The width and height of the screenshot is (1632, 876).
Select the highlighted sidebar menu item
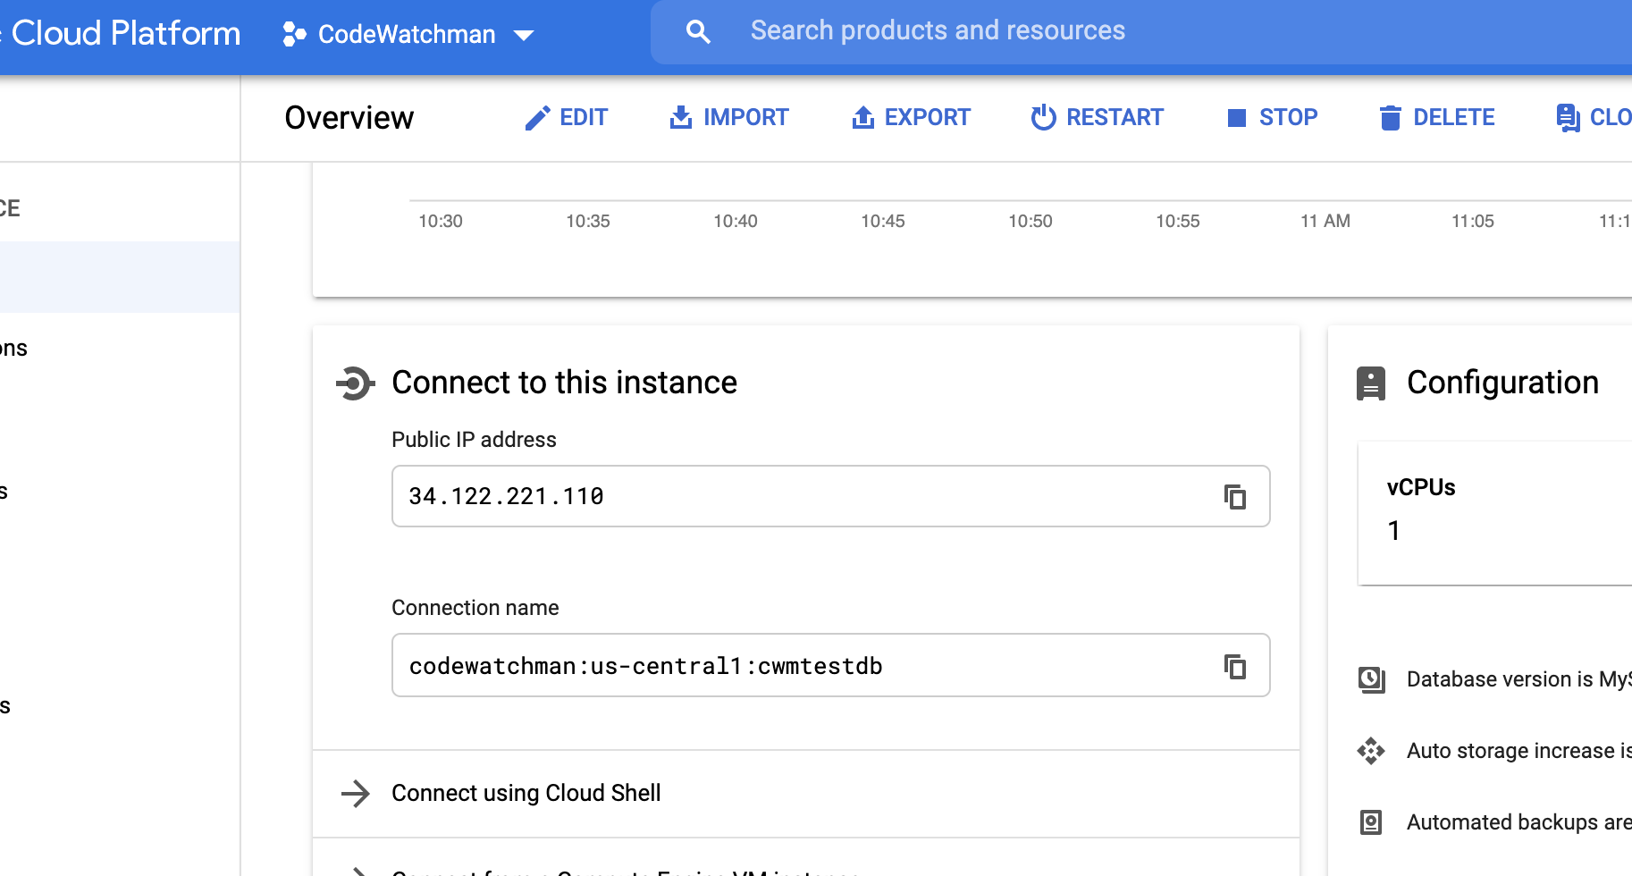[x=120, y=277]
